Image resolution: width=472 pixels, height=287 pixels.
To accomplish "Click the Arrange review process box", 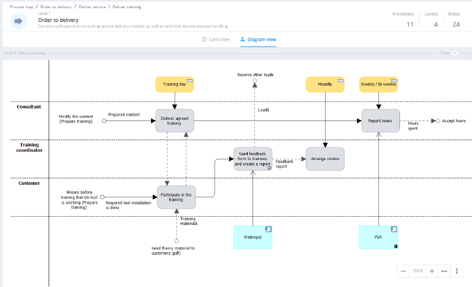I will click(x=325, y=159).
